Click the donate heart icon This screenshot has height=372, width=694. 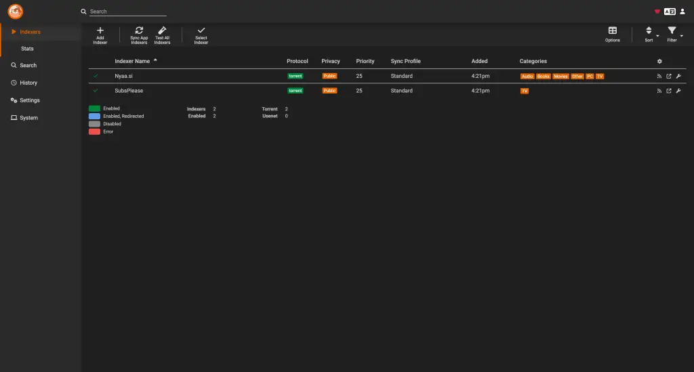pyautogui.click(x=657, y=12)
